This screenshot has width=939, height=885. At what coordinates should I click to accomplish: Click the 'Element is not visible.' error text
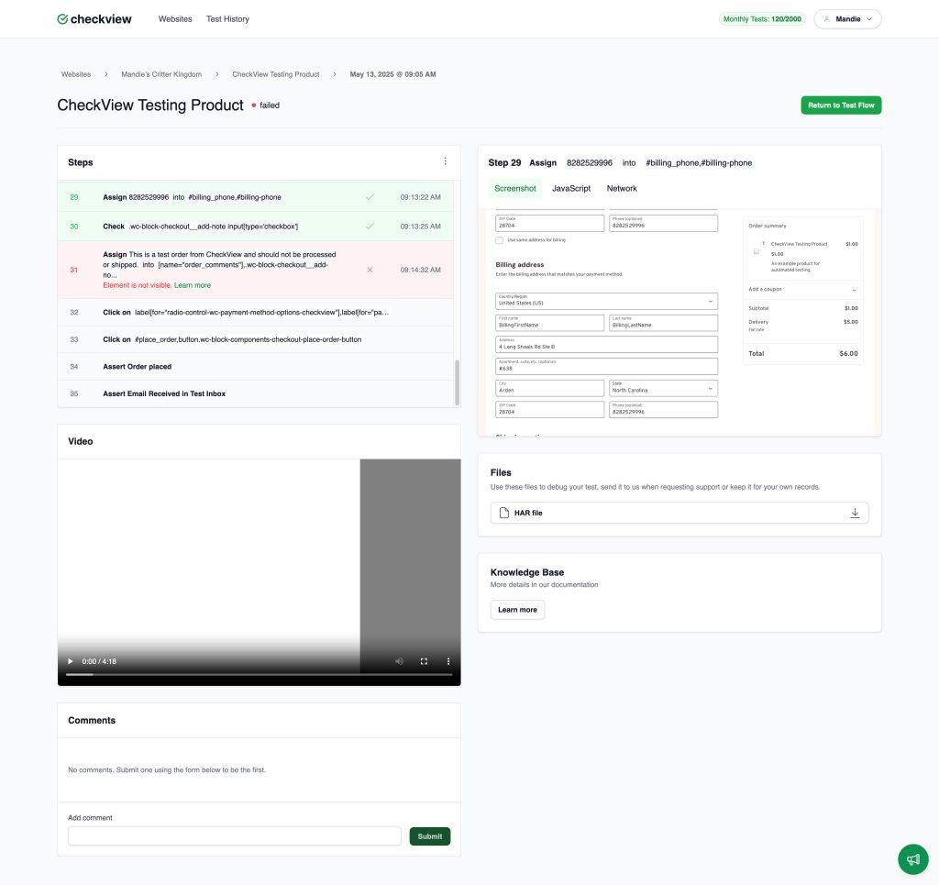click(138, 285)
